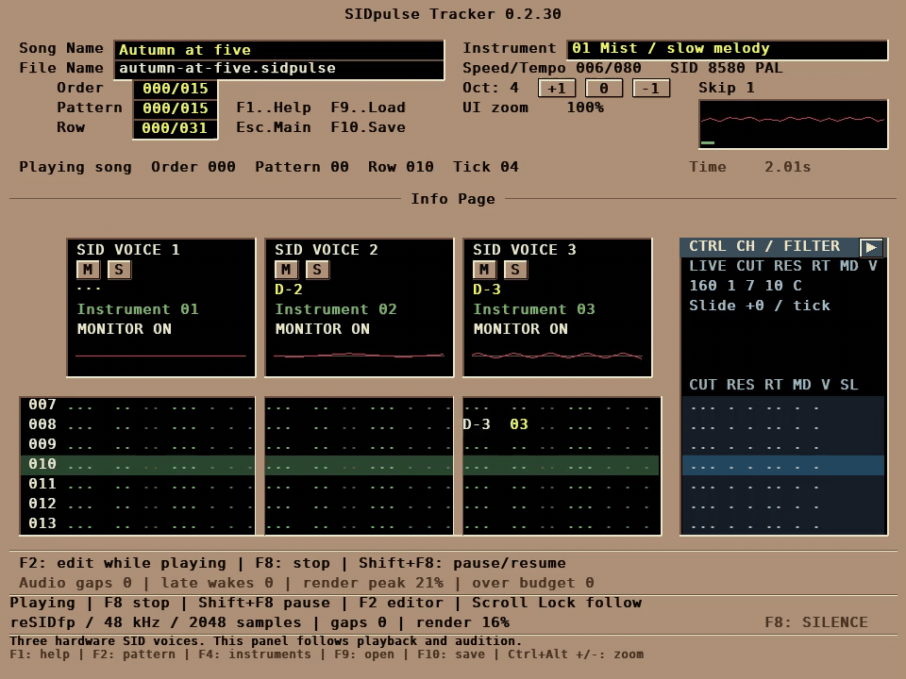Screen dimensions: 906x679
Task: Toggle MONITOR ON for SID Voice 3
Action: (x=521, y=329)
